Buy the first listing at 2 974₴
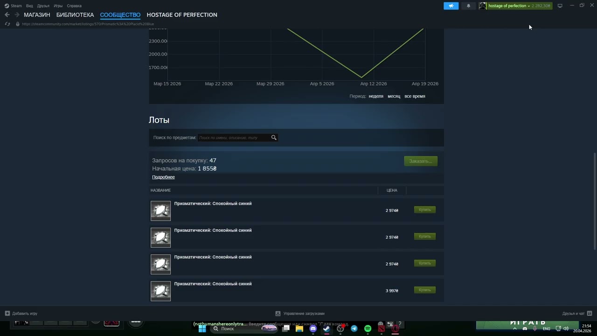Screen dimensions: 597x336 425,210
